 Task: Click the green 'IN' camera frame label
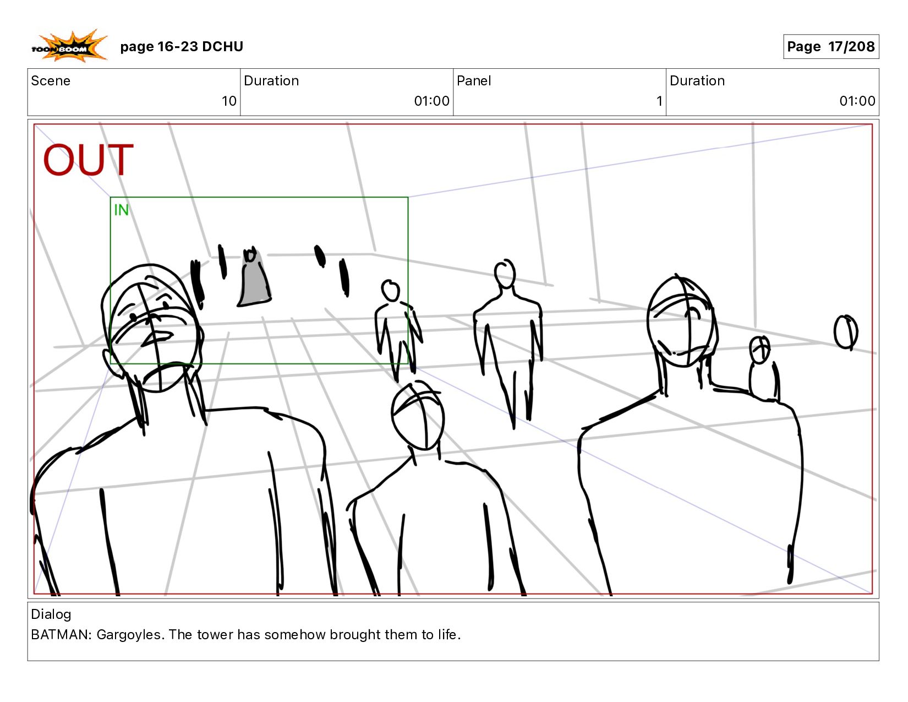pyautogui.click(x=121, y=210)
